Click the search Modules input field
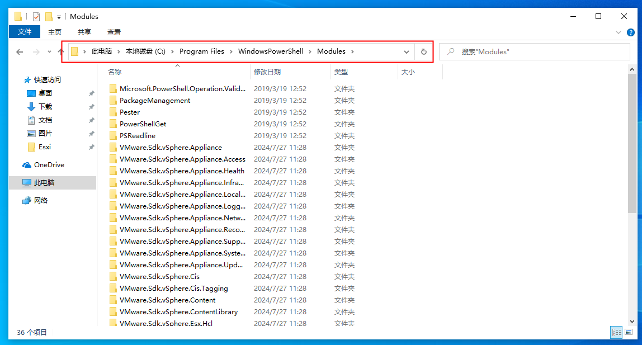 coord(534,52)
